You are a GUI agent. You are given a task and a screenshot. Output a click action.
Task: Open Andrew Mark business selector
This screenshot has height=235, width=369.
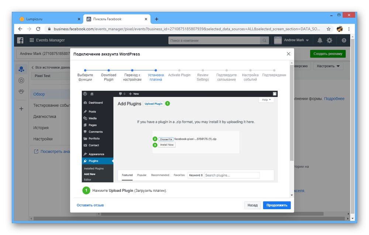click(x=44, y=53)
